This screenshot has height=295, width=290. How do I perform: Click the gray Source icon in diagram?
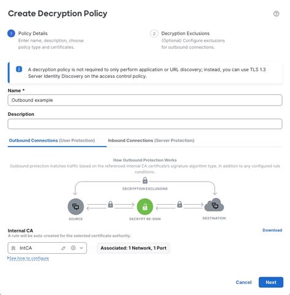[76, 207]
